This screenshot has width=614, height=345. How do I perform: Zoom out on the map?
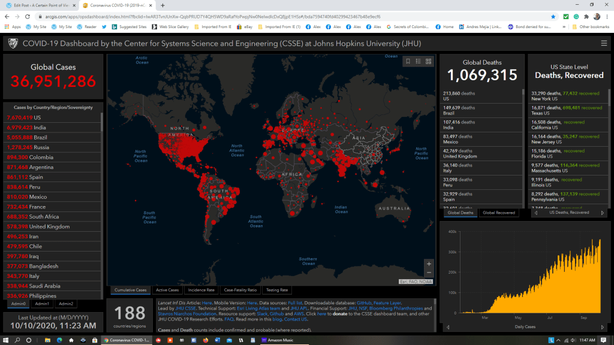tap(428, 273)
